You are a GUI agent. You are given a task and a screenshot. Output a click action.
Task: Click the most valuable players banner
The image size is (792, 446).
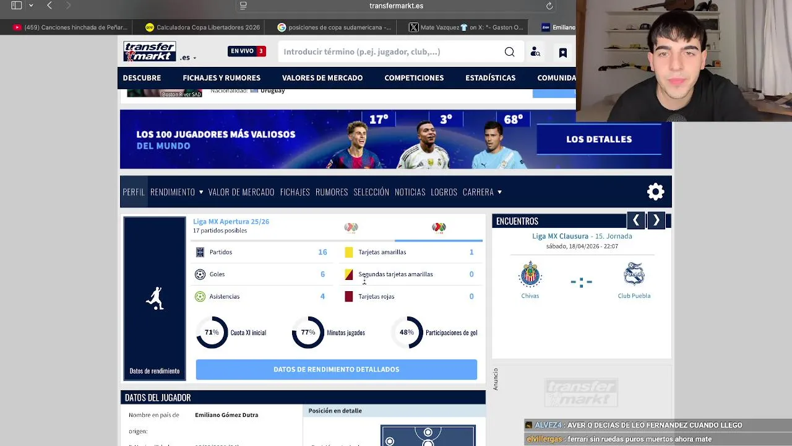click(x=396, y=139)
